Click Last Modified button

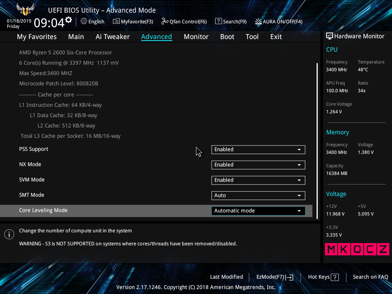pos(227,277)
